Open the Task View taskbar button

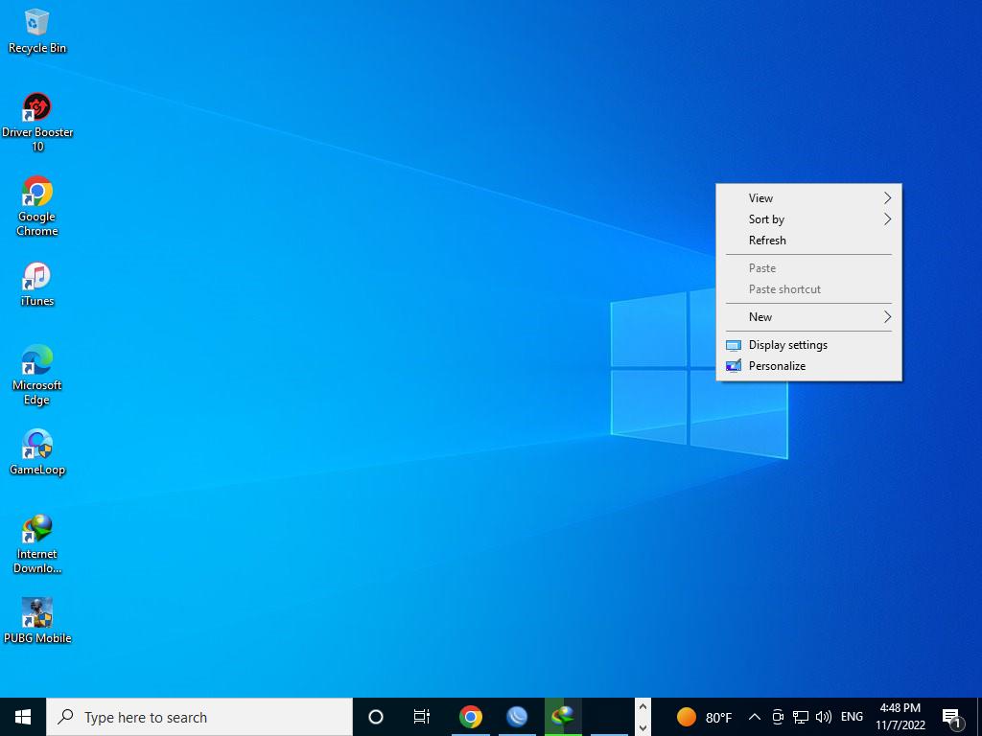pos(422,717)
